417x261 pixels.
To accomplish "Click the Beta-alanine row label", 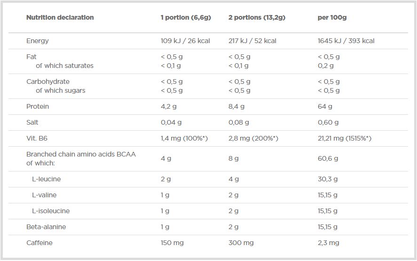I will coord(46,227).
